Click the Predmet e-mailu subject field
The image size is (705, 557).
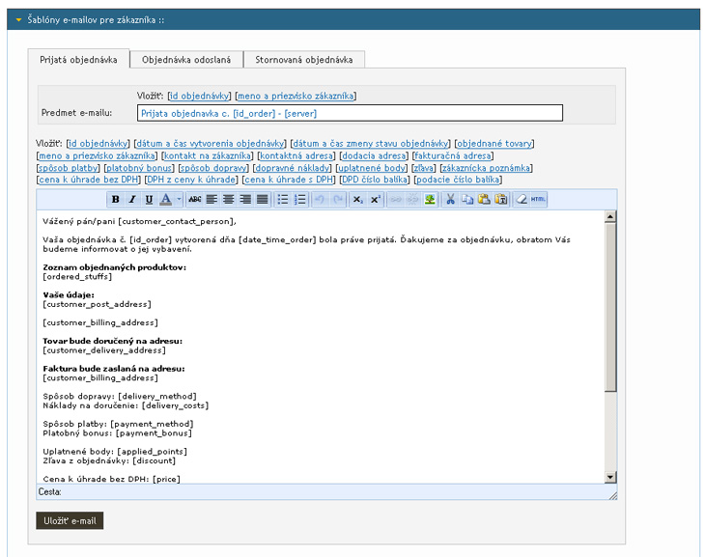(x=350, y=113)
